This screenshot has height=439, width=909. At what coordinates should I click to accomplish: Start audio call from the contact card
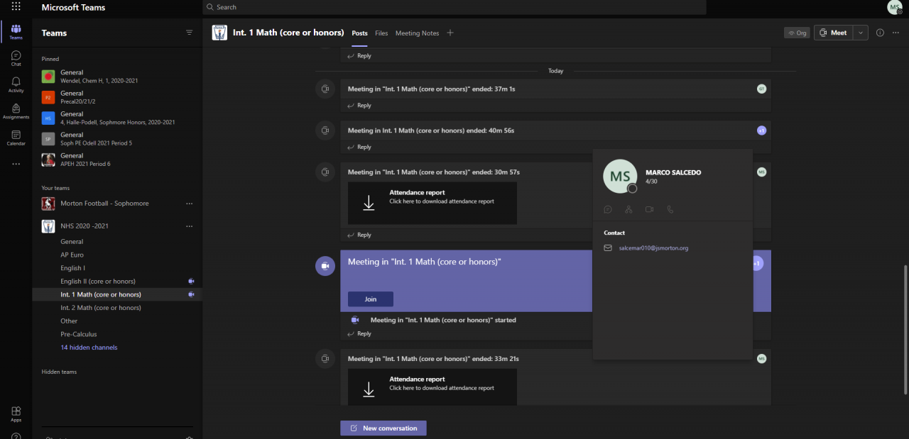click(x=670, y=209)
